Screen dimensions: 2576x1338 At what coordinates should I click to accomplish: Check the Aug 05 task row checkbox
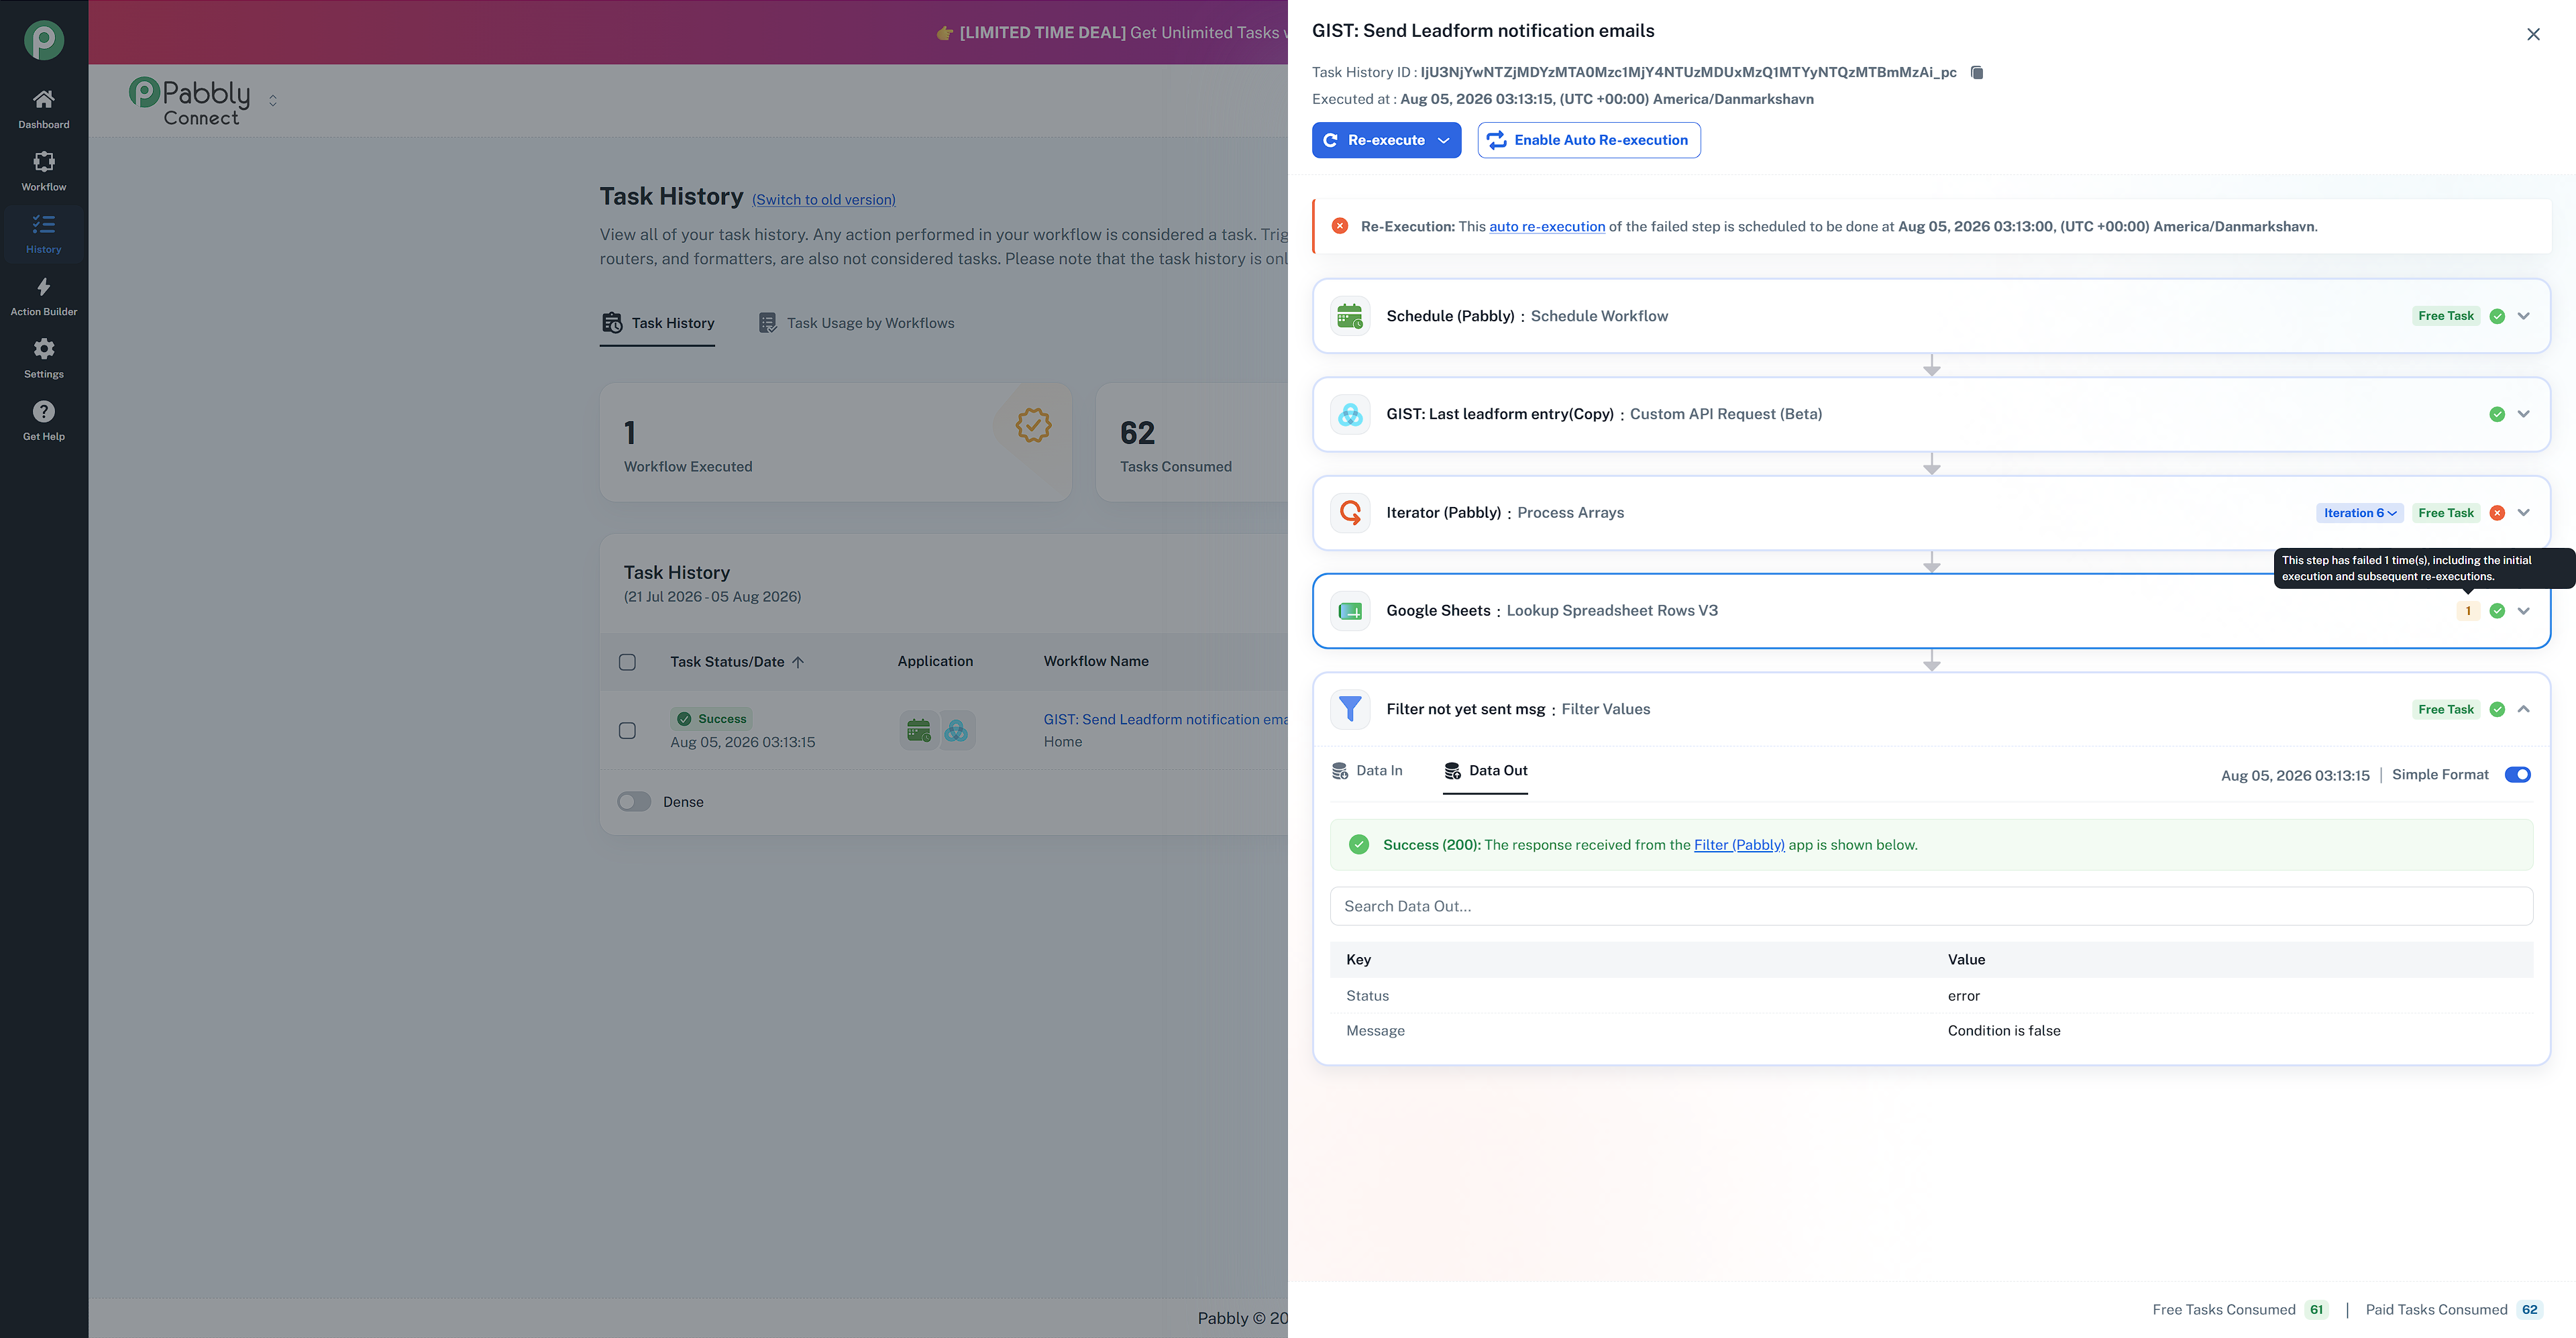[627, 731]
